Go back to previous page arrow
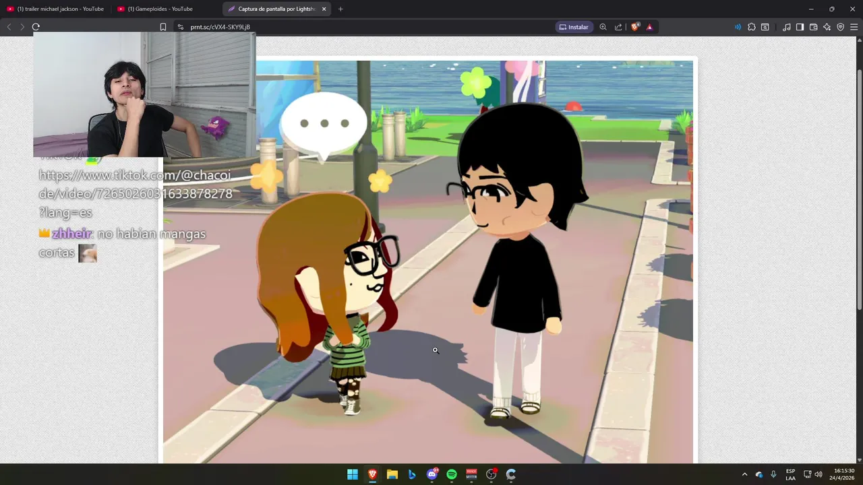 click(x=9, y=27)
